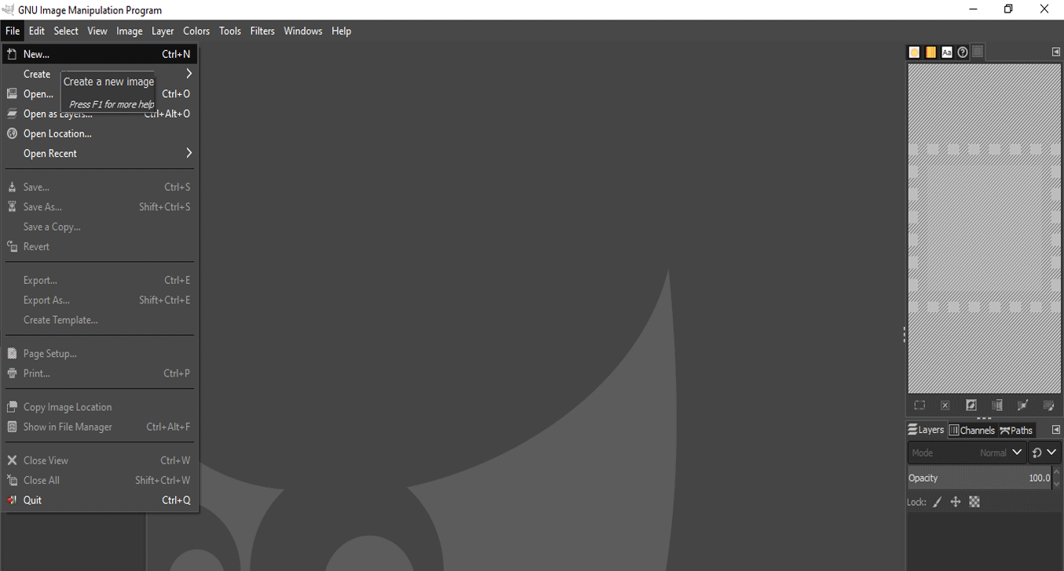The width and height of the screenshot is (1064, 571).
Task: Open the Layer menu
Action: coord(163,31)
